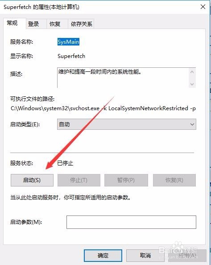Close the Superfetch properties dialog
Viewport: 211px width, 265px height.
(203, 7)
